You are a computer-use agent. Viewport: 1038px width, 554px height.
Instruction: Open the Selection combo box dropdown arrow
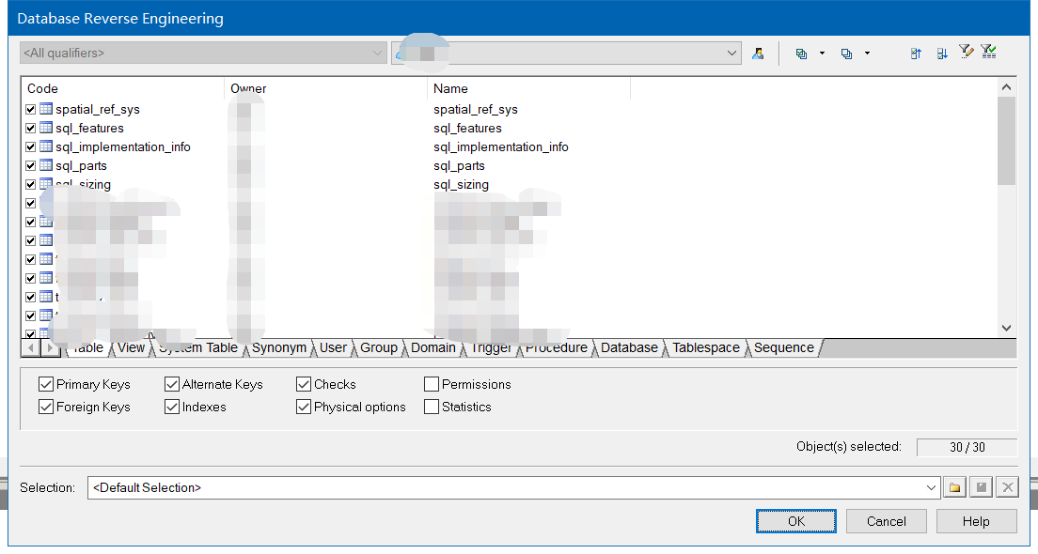point(930,486)
